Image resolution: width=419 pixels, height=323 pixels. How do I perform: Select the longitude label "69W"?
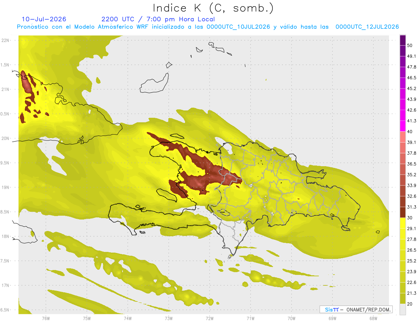click(332, 318)
